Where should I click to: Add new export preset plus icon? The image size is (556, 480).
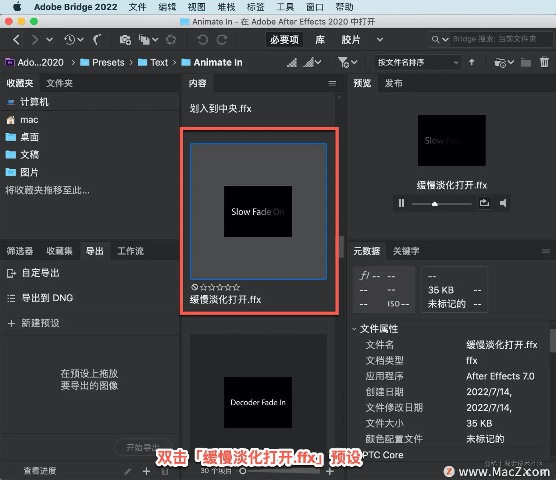click(x=146, y=471)
